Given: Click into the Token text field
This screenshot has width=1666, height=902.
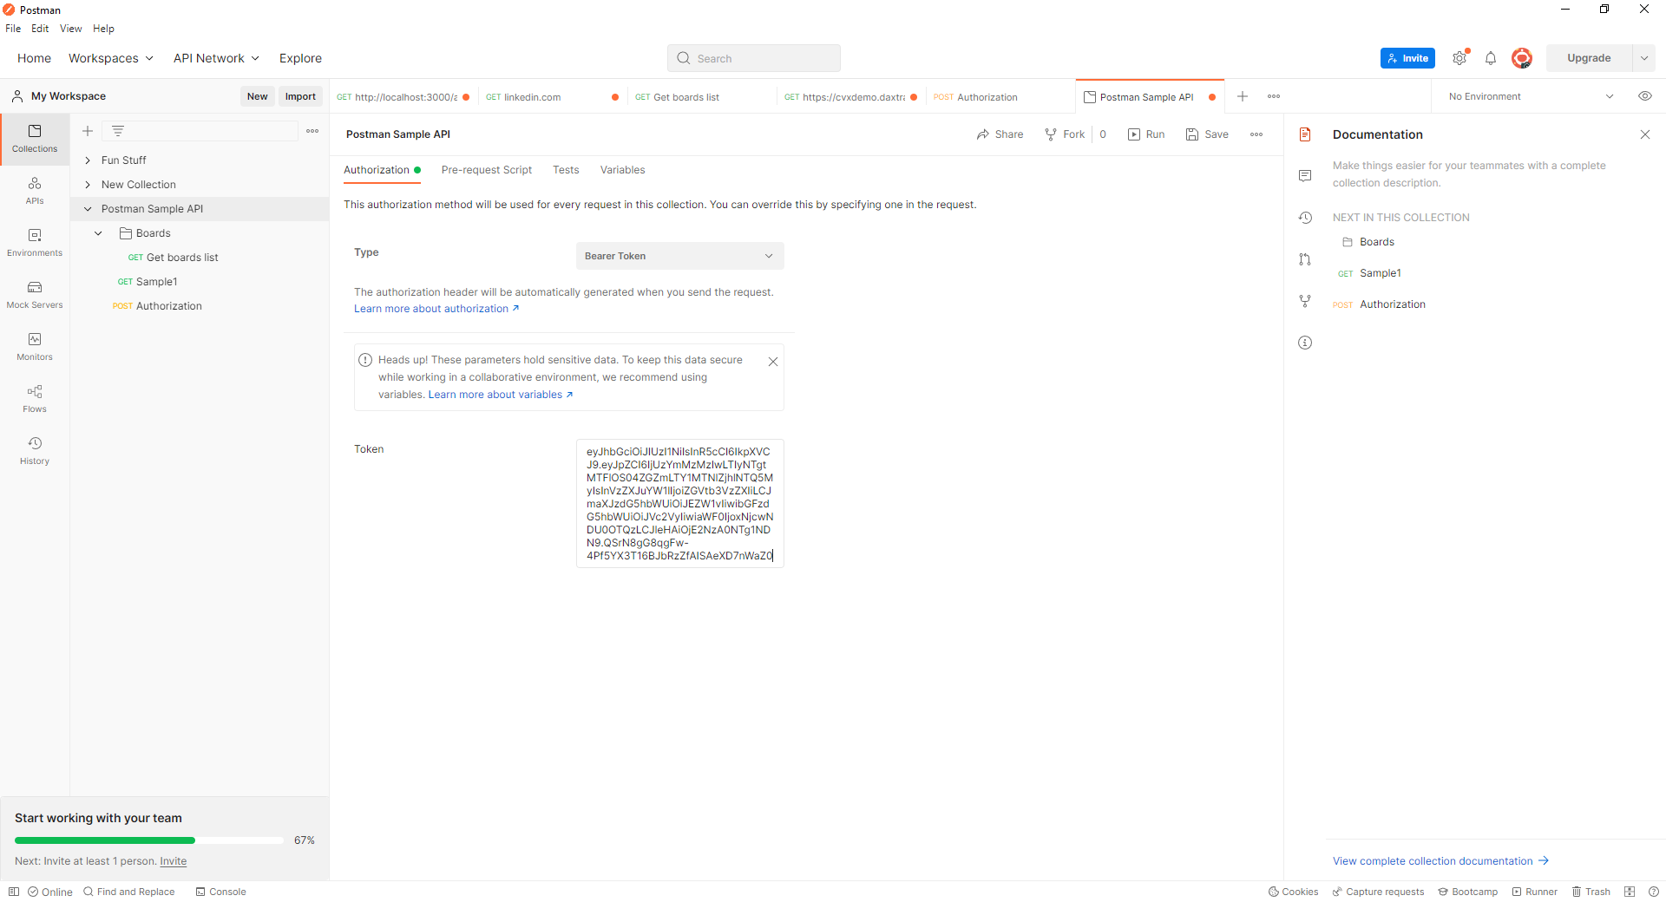Looking at the screenshot, I should pyautogui.click(x=680, y=504).
